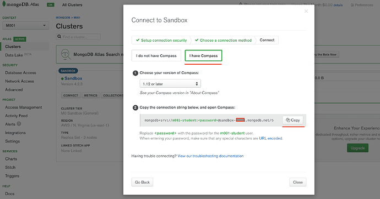Open Advanced security settings
380x199 pixels.
pos(14,89)
